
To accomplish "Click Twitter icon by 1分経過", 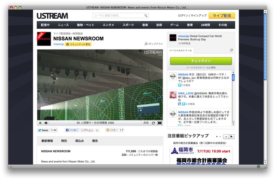I will click(x=179, y=85).
